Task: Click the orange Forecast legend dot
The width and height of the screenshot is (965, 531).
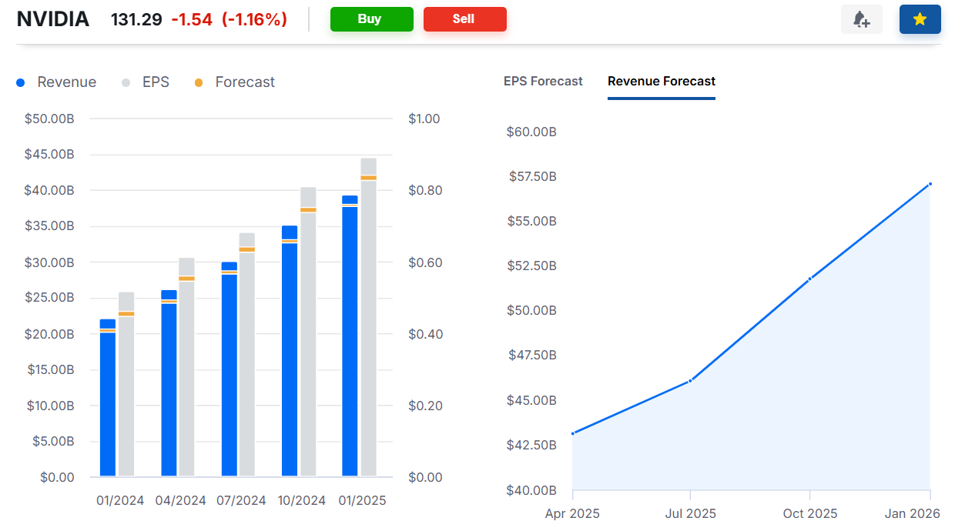Action: coord(198,82)
